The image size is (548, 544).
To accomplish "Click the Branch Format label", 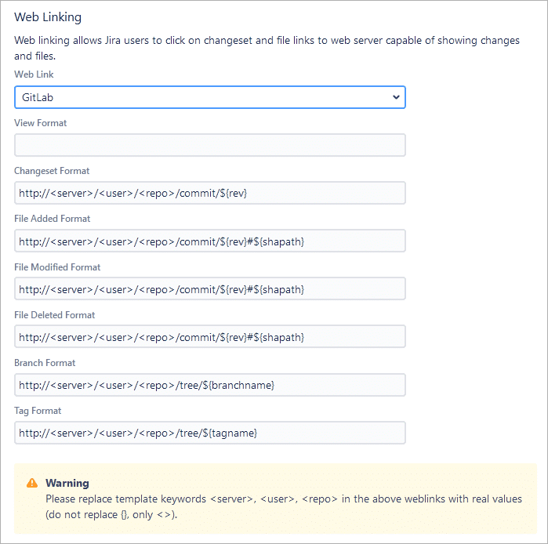I will [x=45, y=363].
